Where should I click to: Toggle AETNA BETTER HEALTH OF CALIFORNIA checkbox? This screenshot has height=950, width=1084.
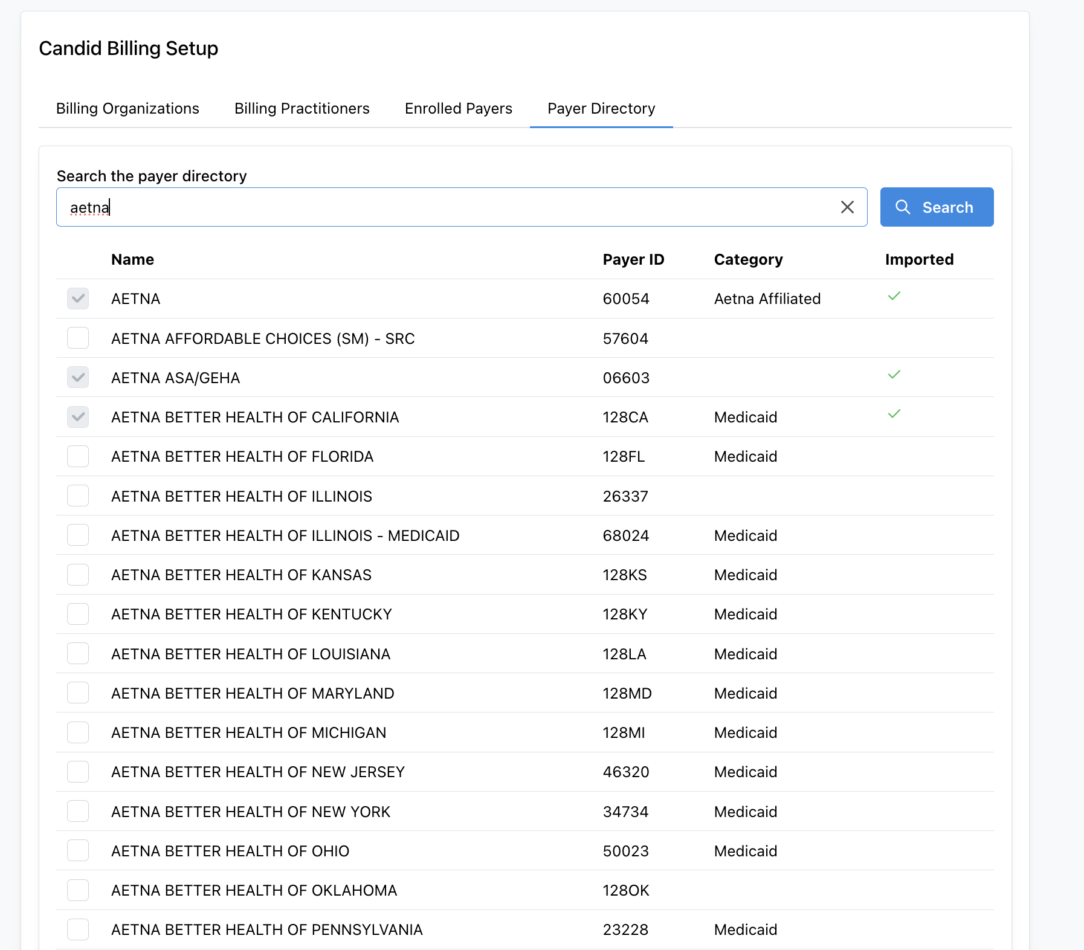[x=78, y=417]
